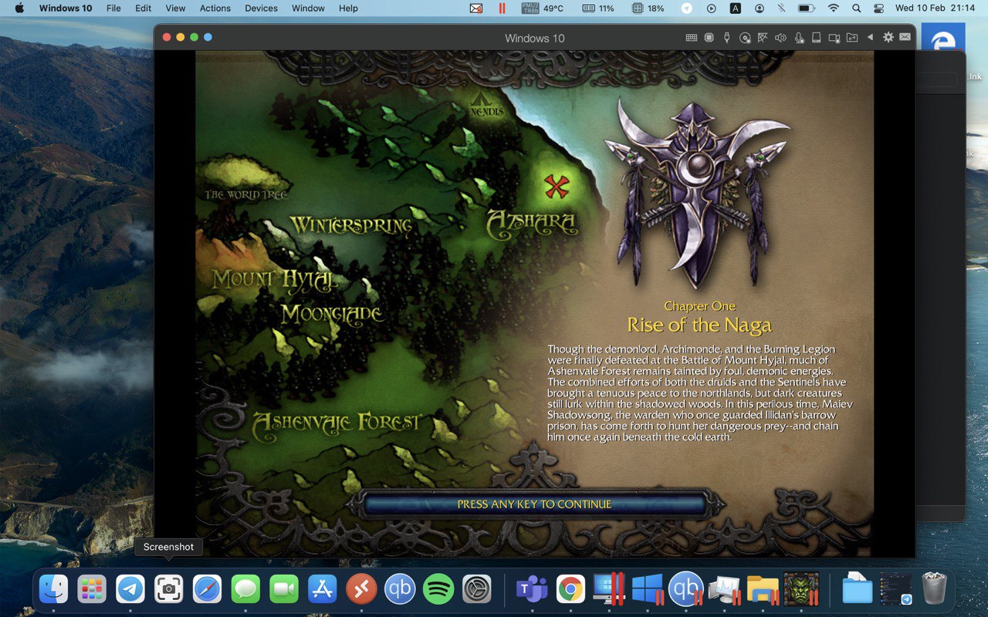Open the shared folders icon in VM title bar
The height and width of the screenshot is (617, 988).
coord(852,37)
